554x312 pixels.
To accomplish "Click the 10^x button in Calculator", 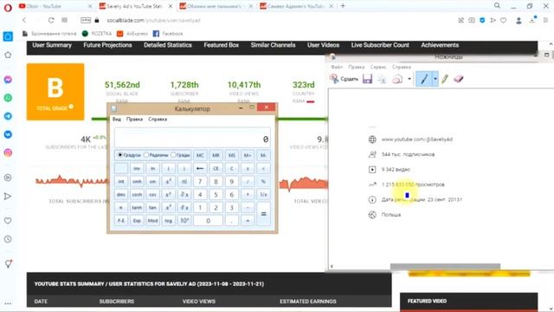I will coord(184,220).
